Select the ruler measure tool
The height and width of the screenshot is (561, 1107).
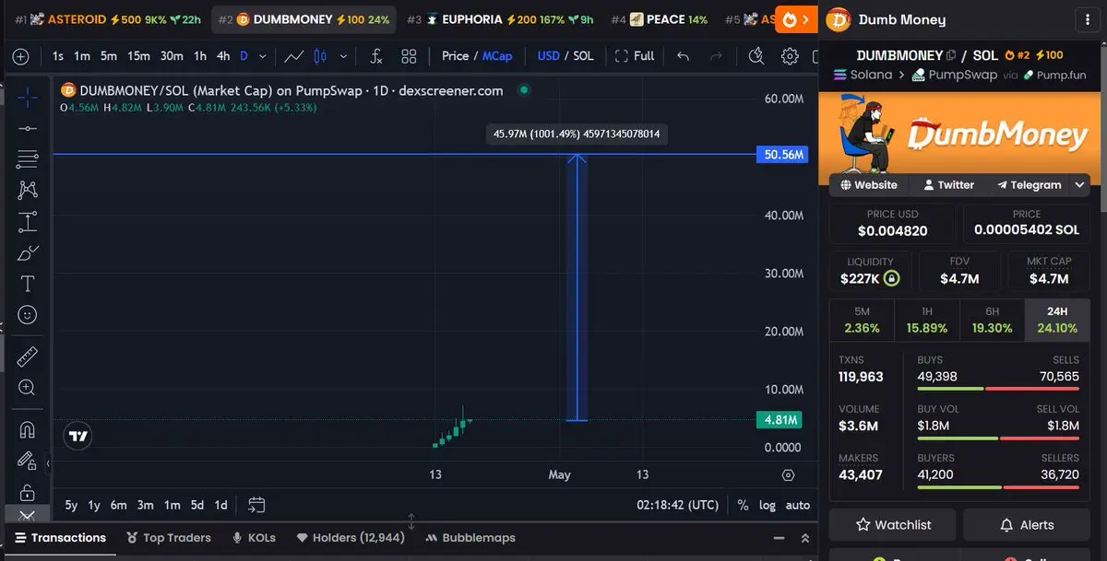pyautogui.click(x=28, y=356)
